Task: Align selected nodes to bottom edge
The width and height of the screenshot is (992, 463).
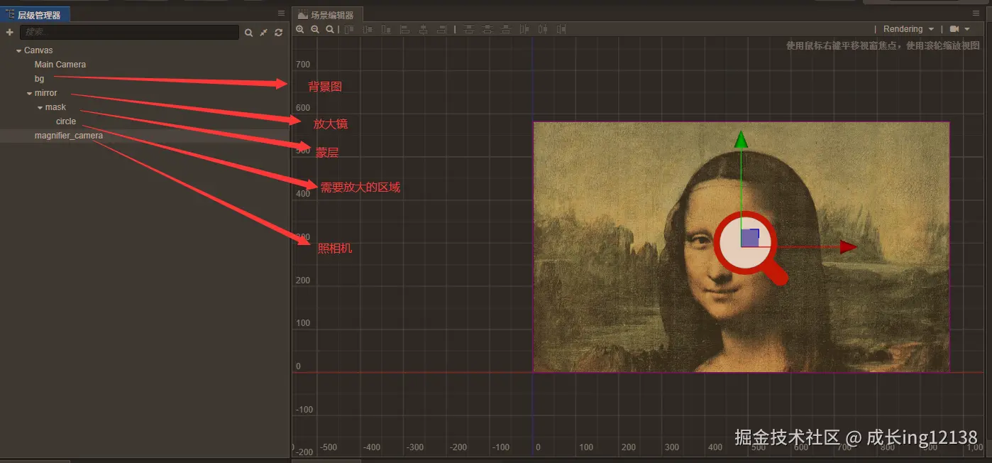Action: coord(386,29)
